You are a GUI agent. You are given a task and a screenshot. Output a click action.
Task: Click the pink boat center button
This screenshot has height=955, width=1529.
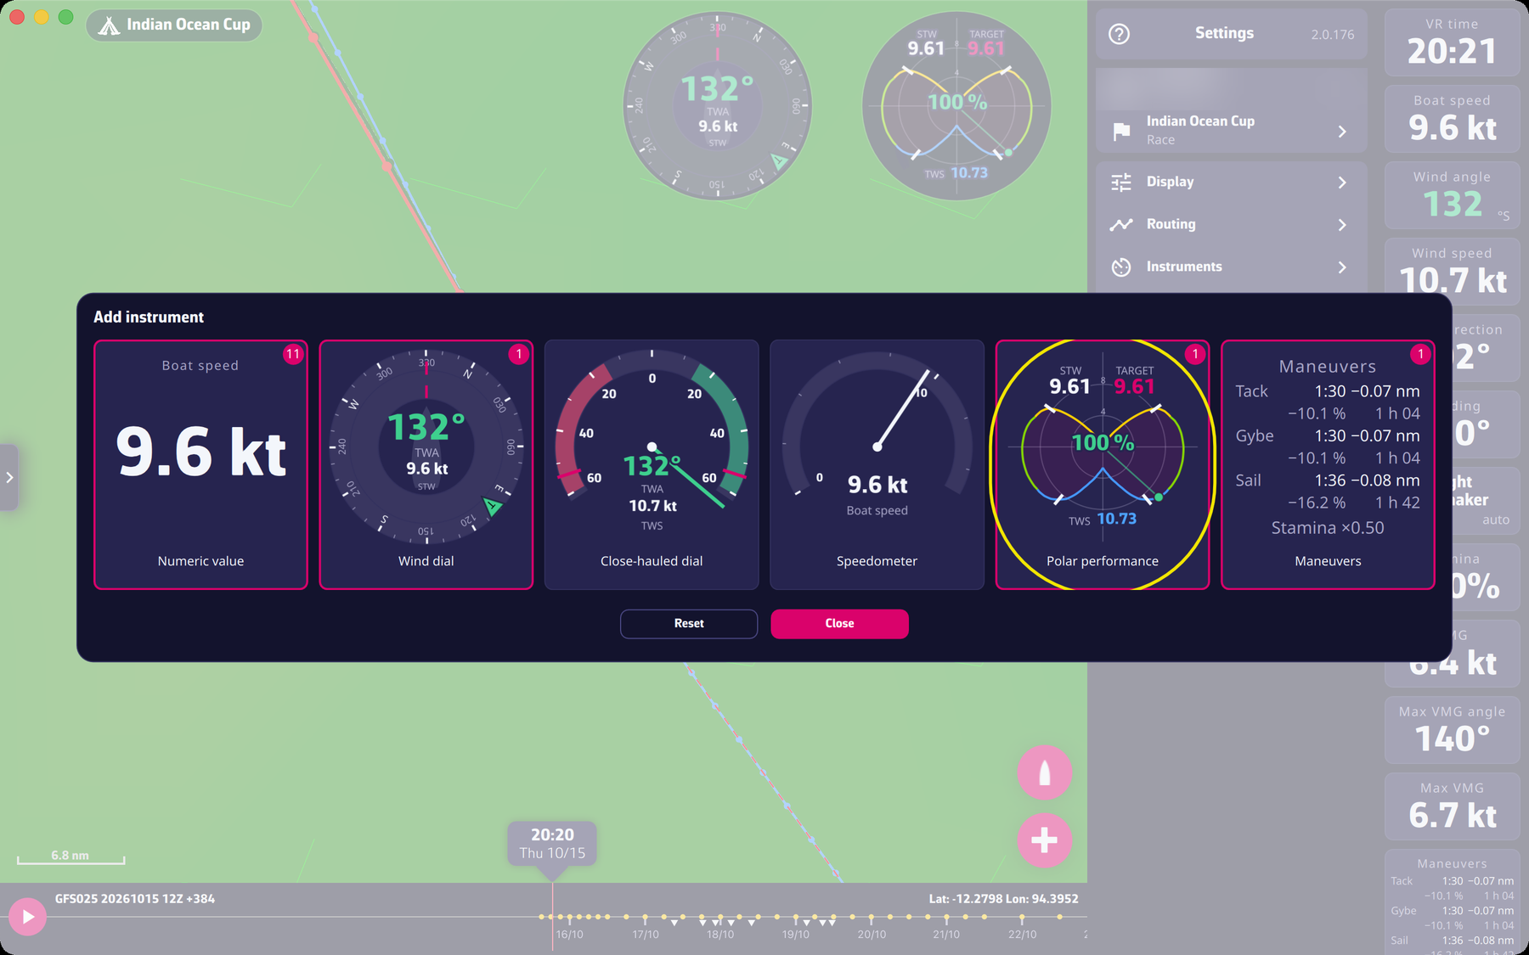[x=1045, y=772]
